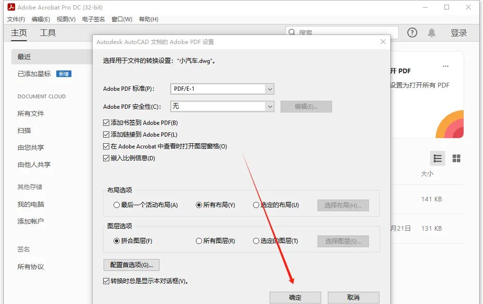Open 由您共享 in the sidebar
The width and height of the screenshot is (483, 304).
tap(31, 148)
